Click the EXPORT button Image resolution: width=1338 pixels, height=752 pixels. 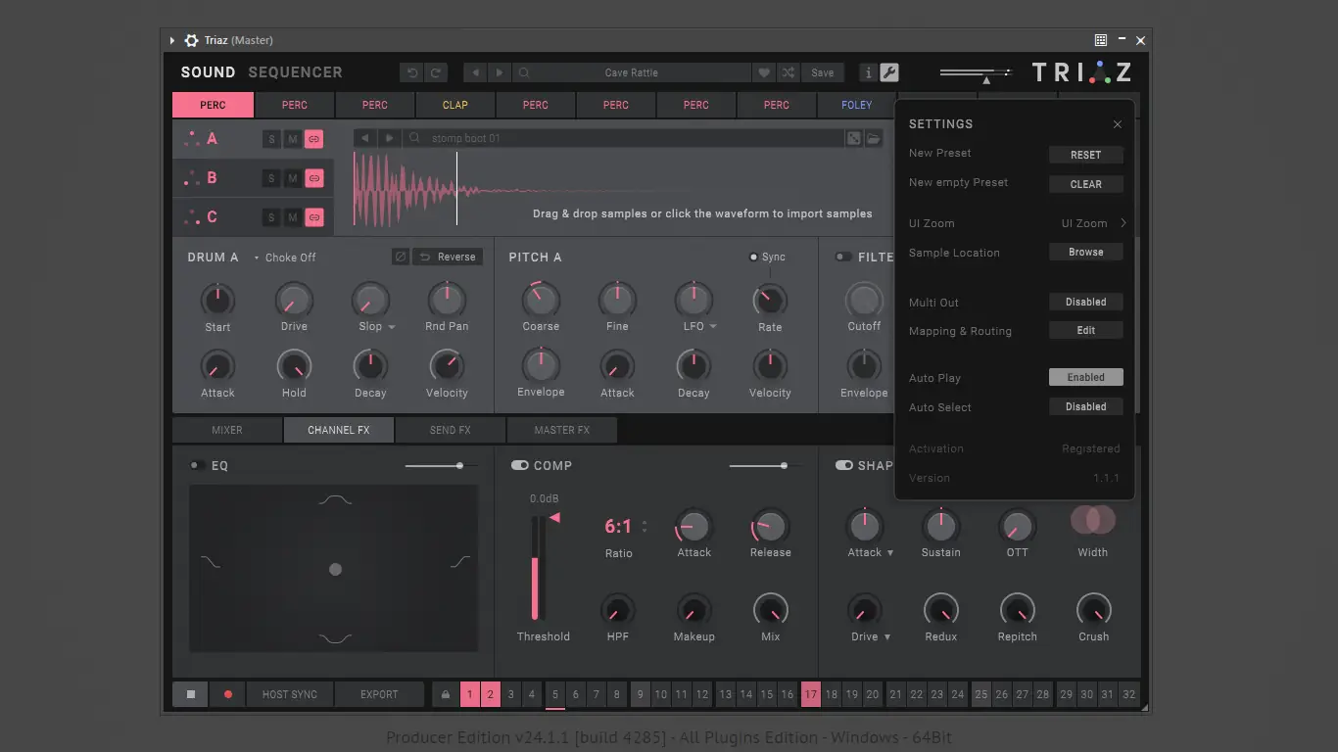[x=379, y=694]
